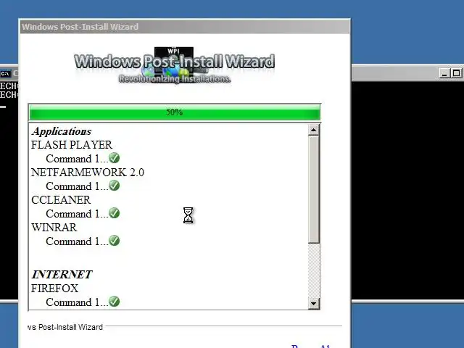
Task: Click the Post-Install Wizard footer label
Action: pos(65,327)
